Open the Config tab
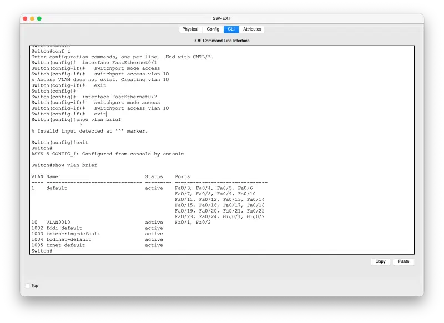 (213, 29)
